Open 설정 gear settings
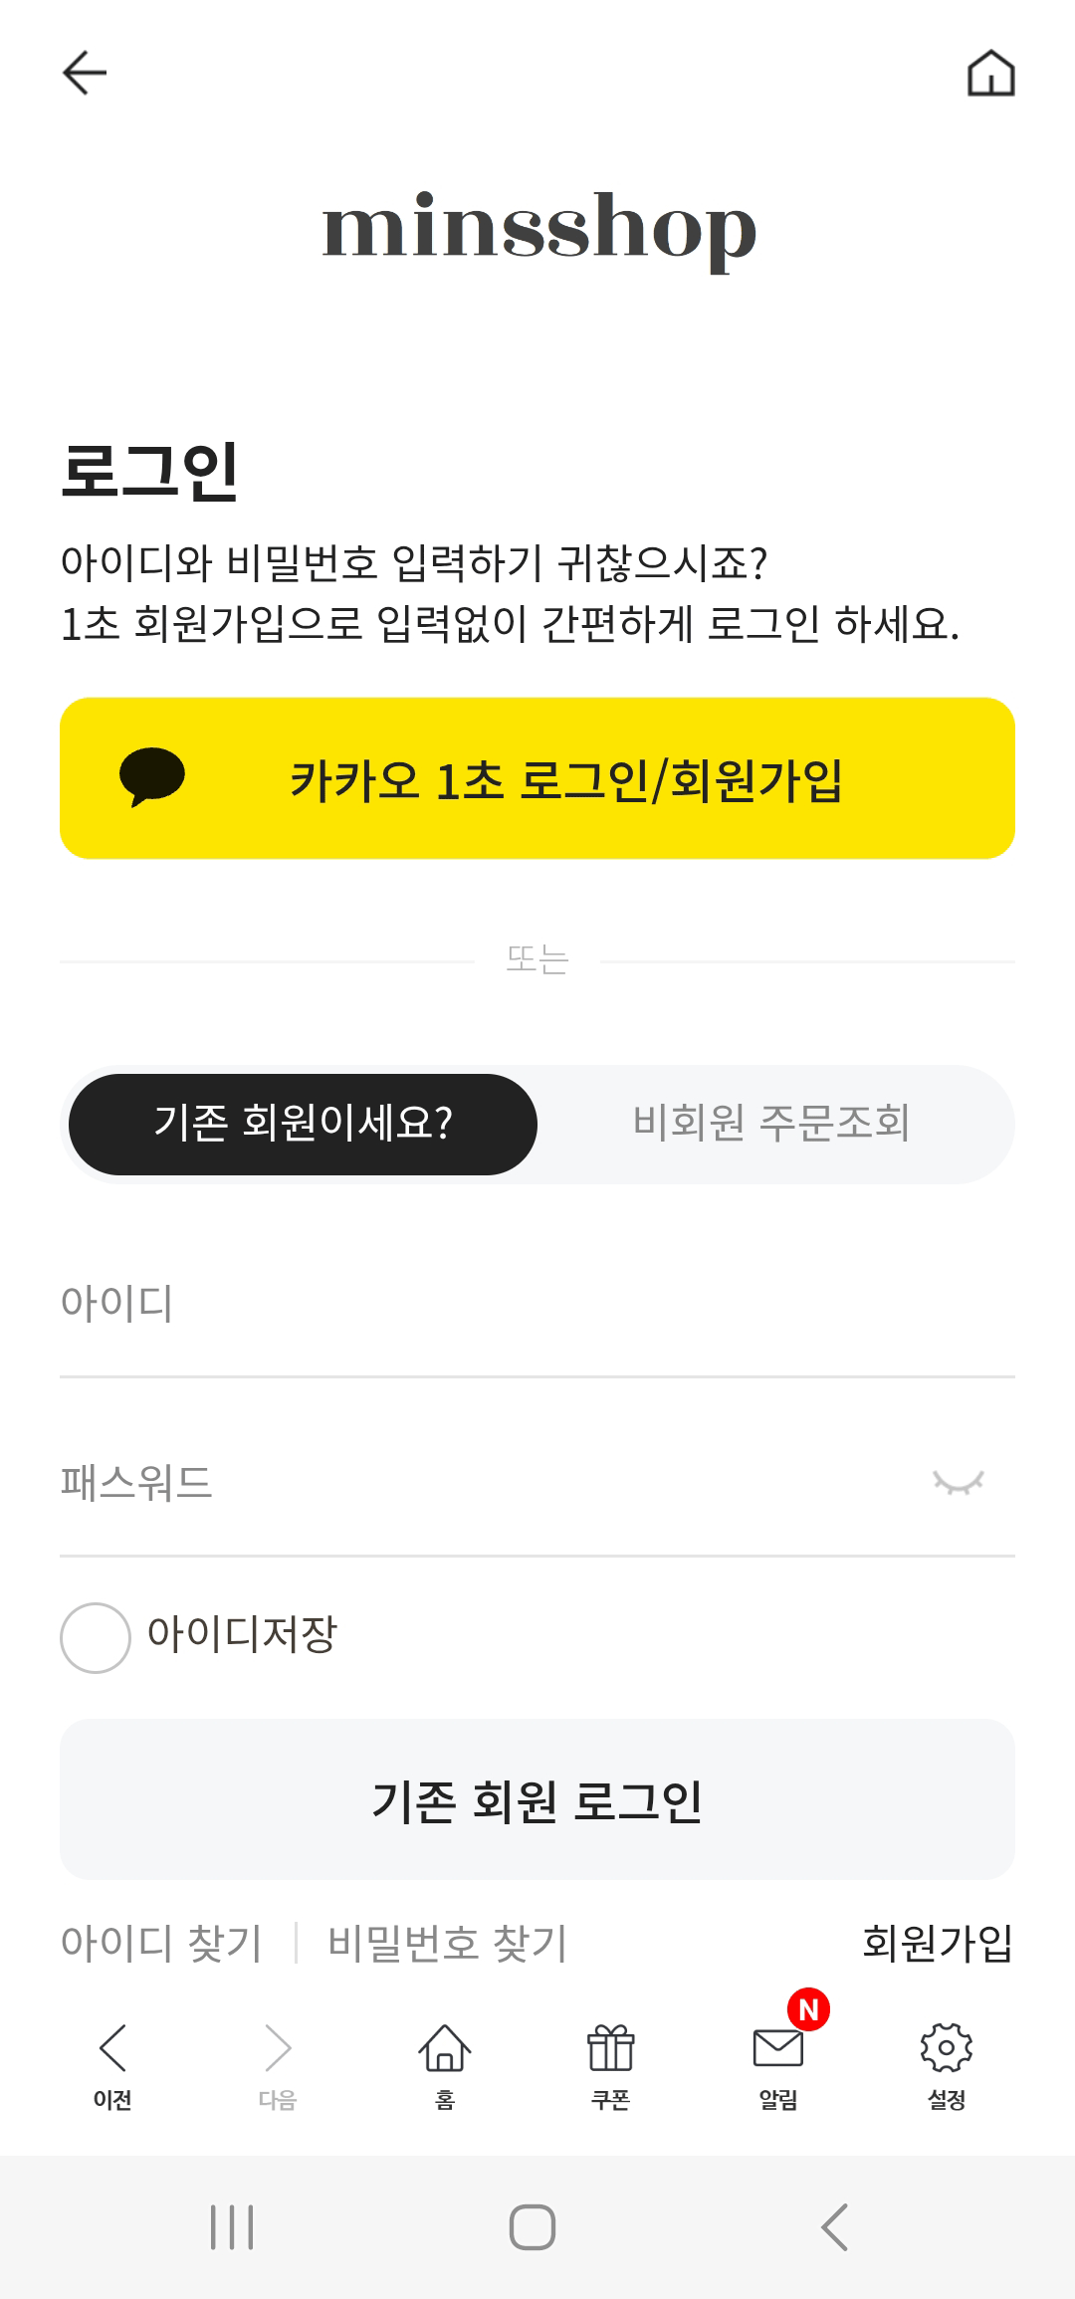The width and height of the screenshot is (1075, 2299). coord(946,2062)
